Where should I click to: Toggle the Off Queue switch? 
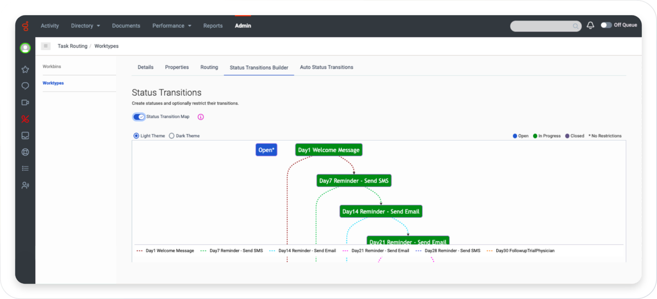[606, 25]
